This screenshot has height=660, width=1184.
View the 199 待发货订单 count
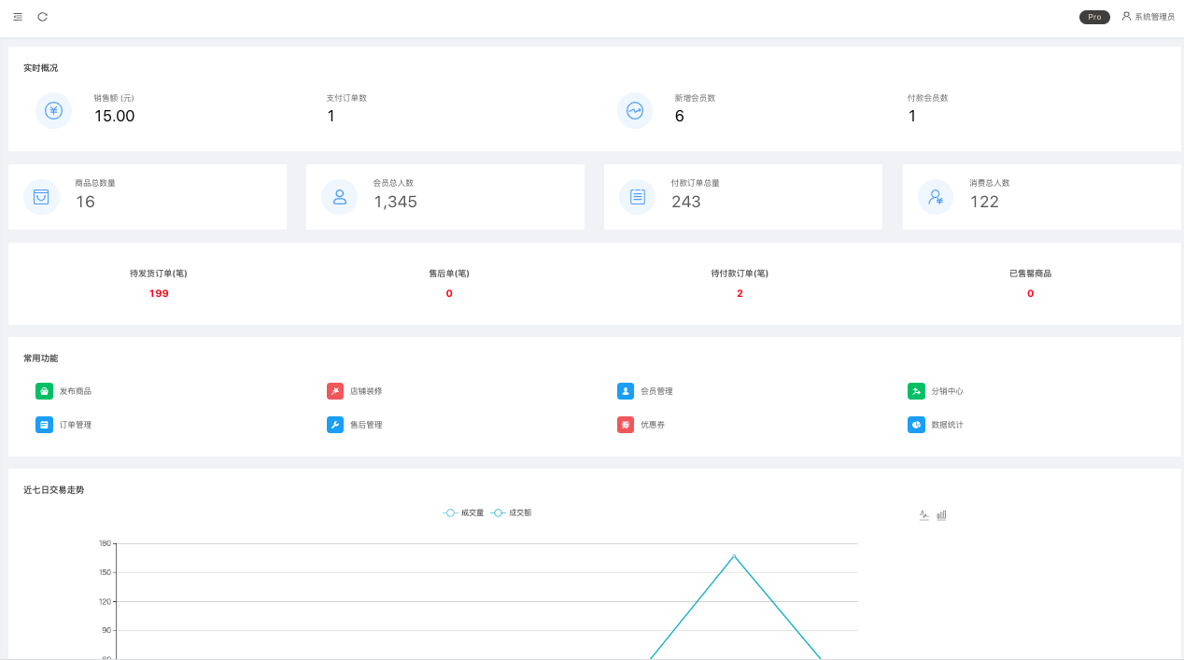159,293
